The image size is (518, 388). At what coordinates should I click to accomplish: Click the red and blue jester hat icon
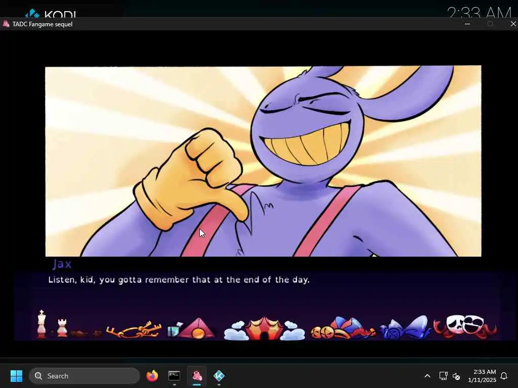pyautogui.click(x=343, y=328)
